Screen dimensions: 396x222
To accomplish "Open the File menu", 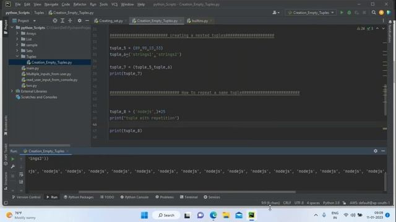I will pos(18,4).
